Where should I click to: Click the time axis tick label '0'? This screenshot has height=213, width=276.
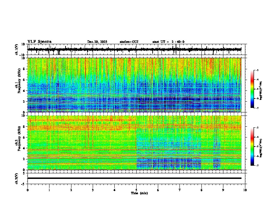pyautogui.click(x=28, y=190)
